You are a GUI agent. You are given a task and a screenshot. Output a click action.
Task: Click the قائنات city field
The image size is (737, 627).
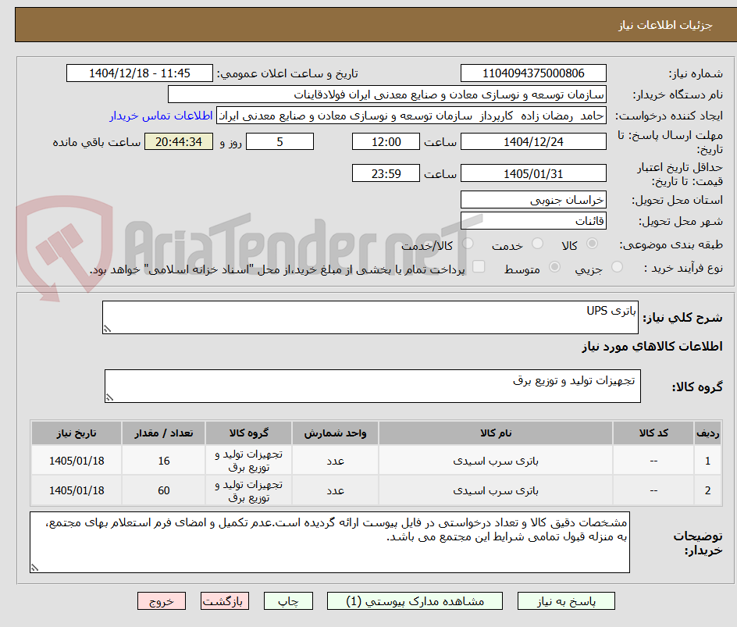tap(533, 220)
